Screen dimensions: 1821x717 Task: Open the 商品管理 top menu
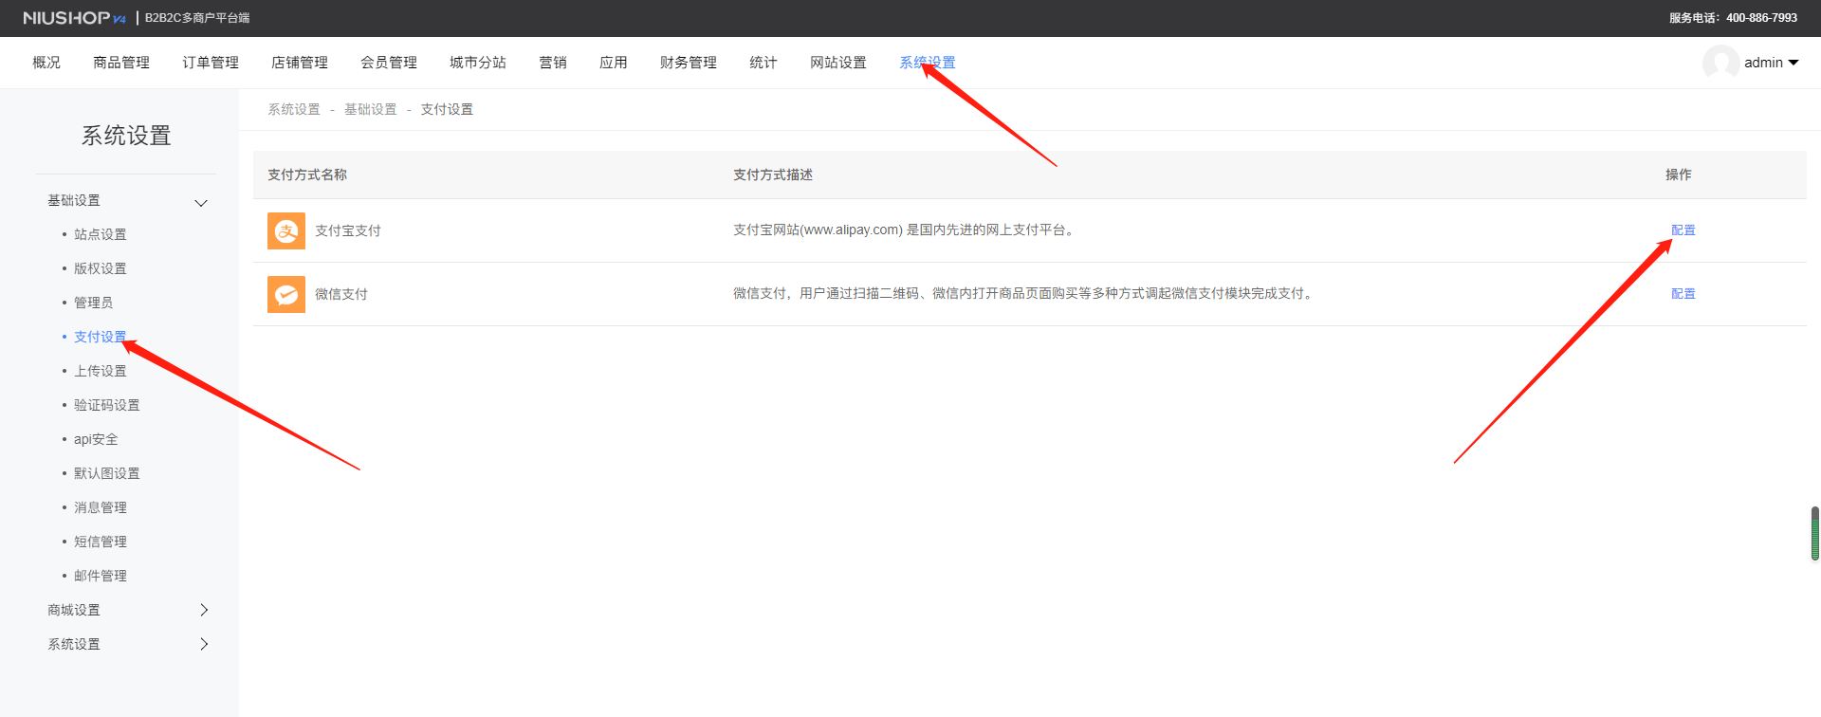coord(121,63)
